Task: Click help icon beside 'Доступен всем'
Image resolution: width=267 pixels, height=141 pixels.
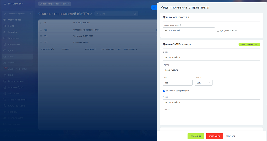Action: (236, 31)
